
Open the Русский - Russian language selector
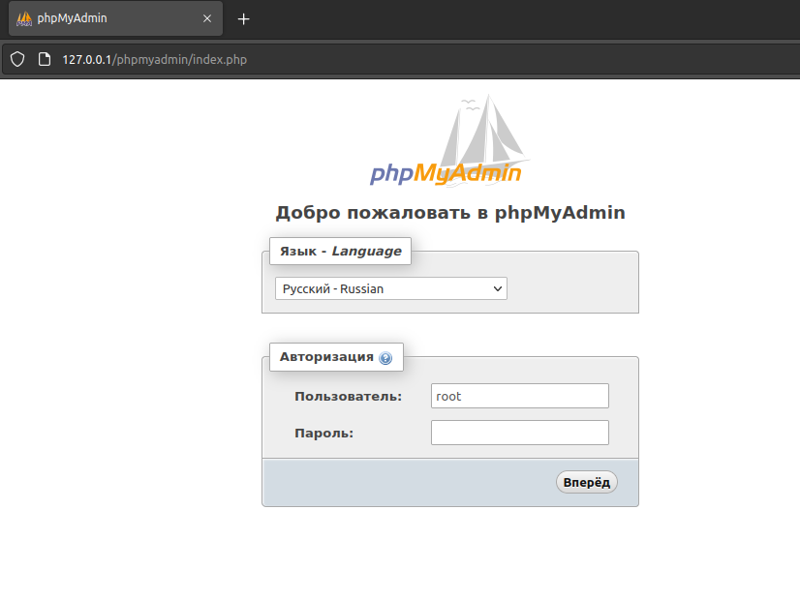pos(391,288)
